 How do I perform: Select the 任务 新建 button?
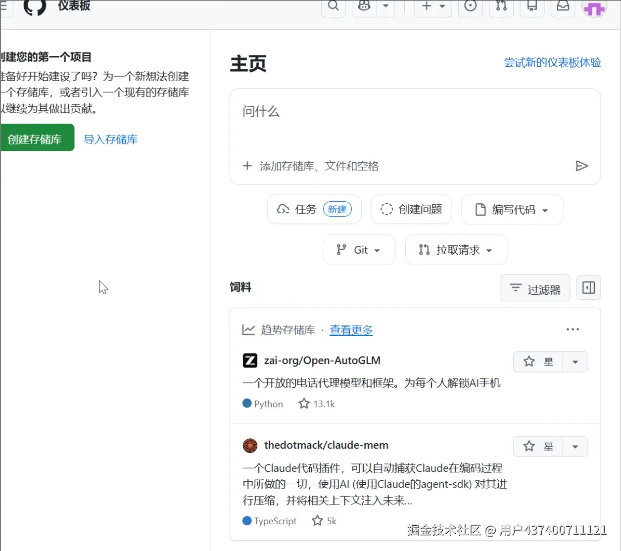(314, 209)
